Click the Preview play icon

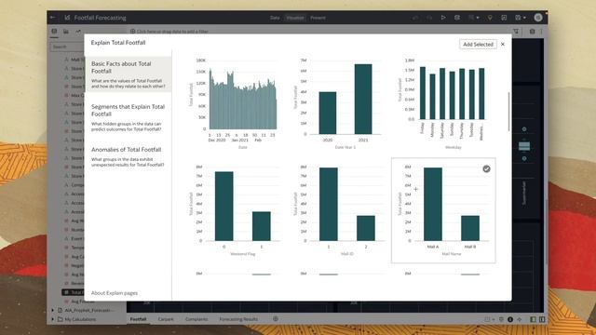click(443, 18)
